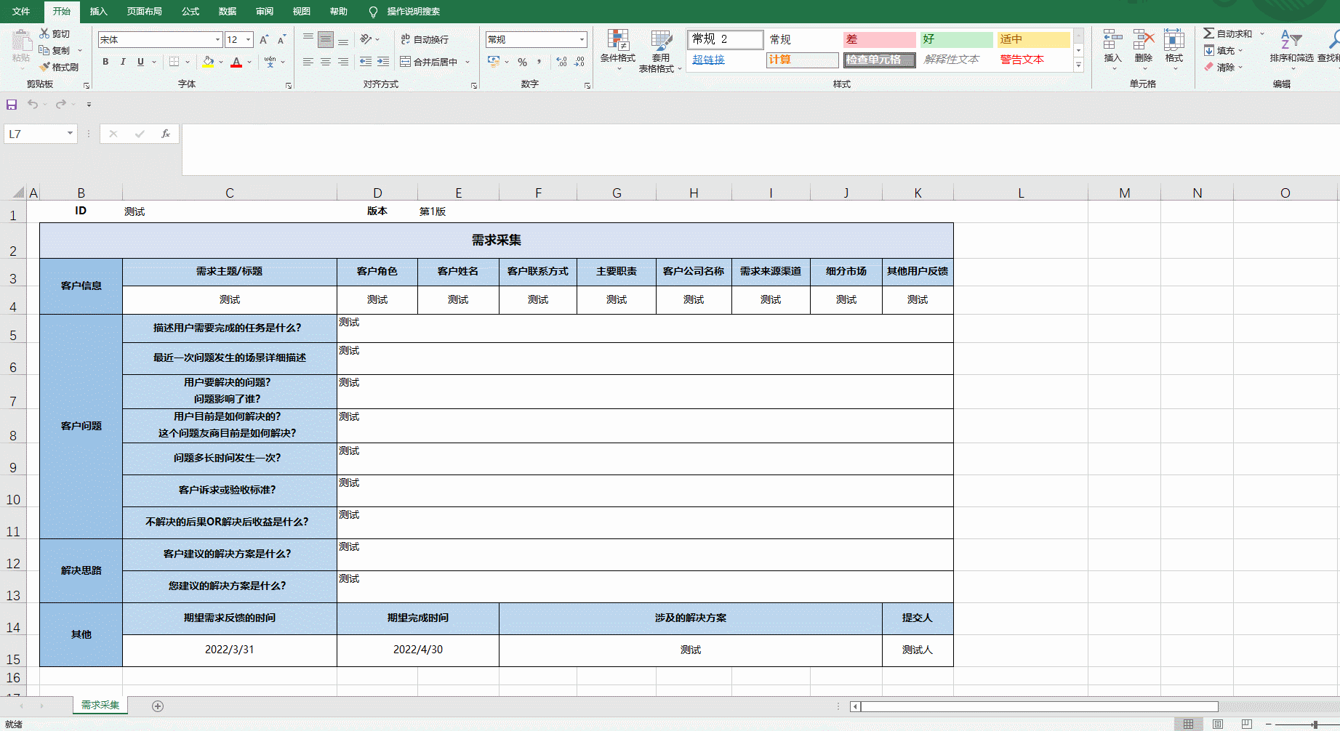Screen dimensions: 1340x731
Task: Expand the number format dropdown (常规)
Action: tap(582, 39)
